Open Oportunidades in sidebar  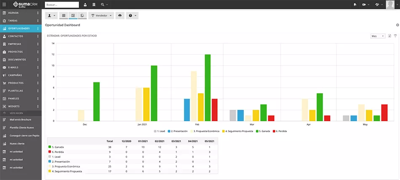tap(19, 29)
